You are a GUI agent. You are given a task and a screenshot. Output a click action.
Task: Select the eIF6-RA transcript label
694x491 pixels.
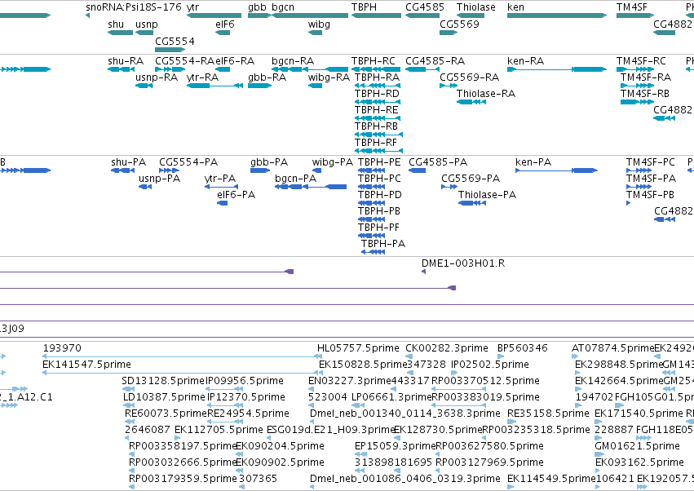pyautogui.click(x=235, y=60)
